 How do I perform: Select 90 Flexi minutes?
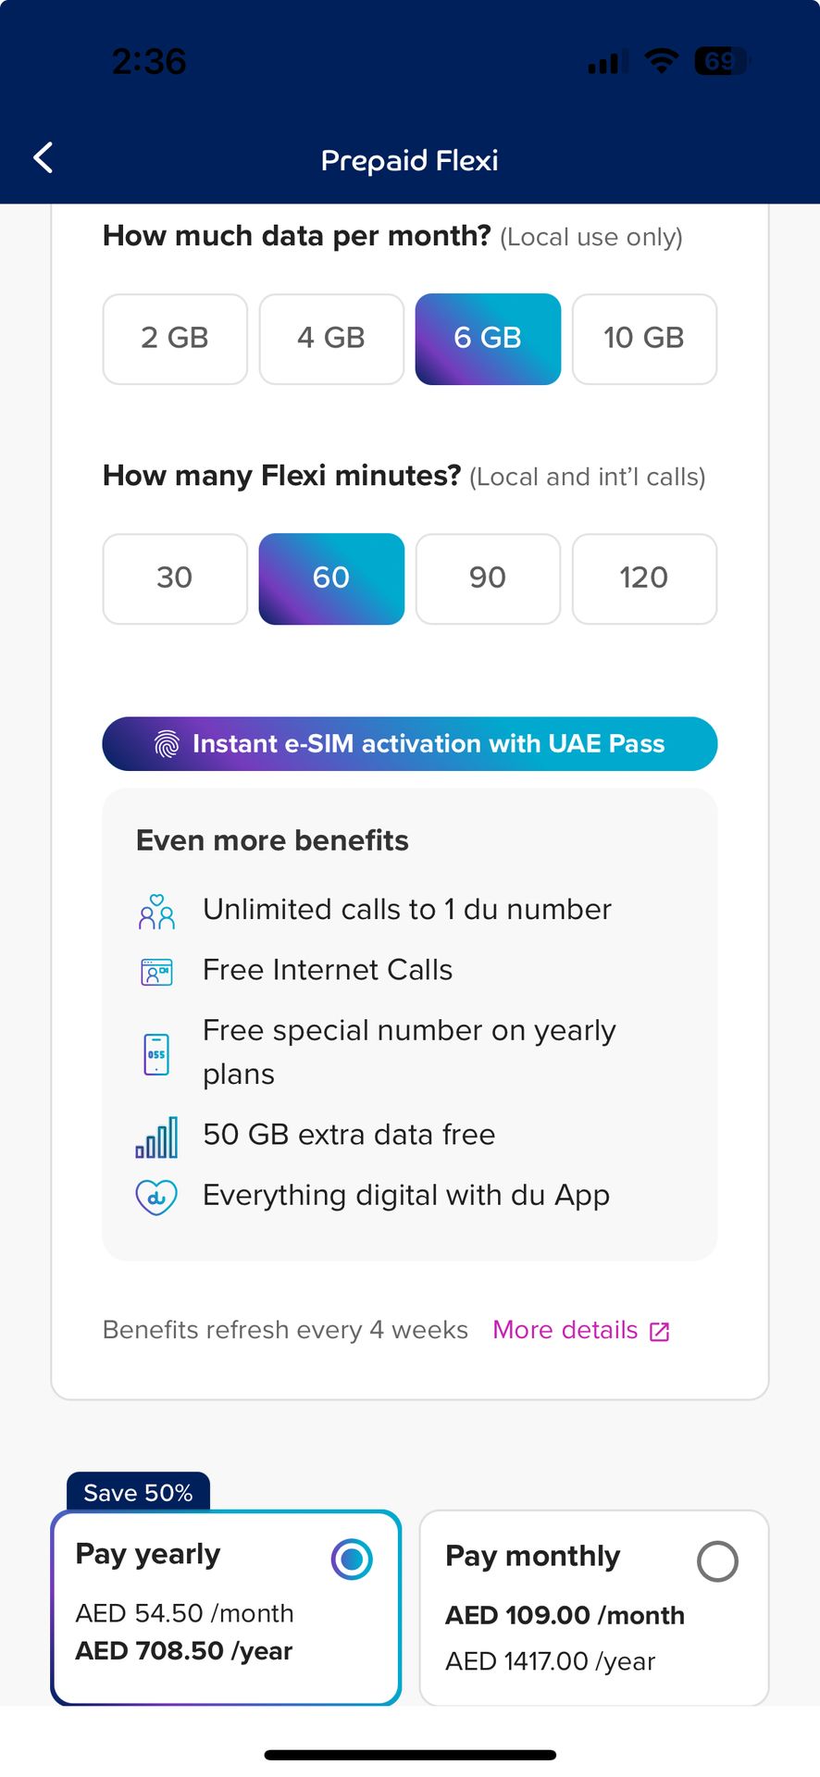[488, 578]
